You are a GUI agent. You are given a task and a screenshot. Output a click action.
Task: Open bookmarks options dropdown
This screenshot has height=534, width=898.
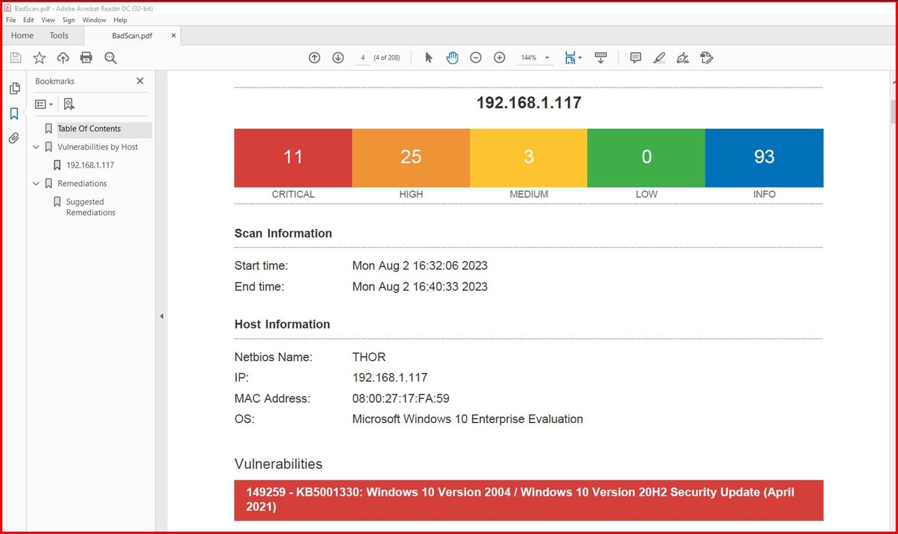44,104
